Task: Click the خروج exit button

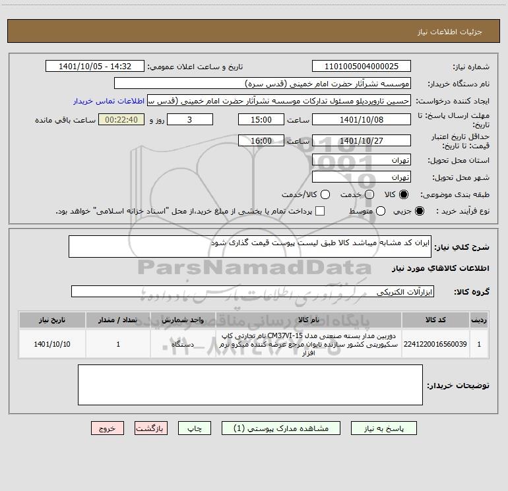Action: (x=108, y=428)
